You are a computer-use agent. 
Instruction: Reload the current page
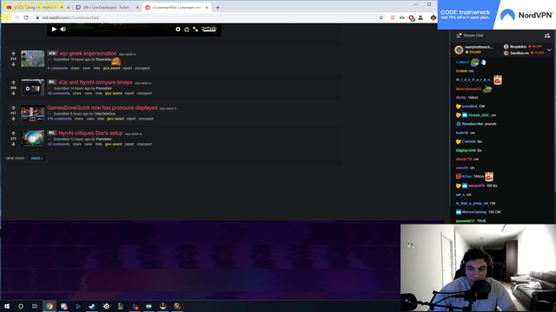click(26, 17)
